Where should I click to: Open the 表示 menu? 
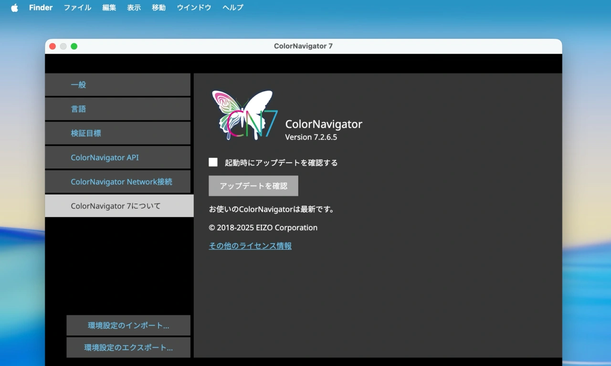click(134, 7)
